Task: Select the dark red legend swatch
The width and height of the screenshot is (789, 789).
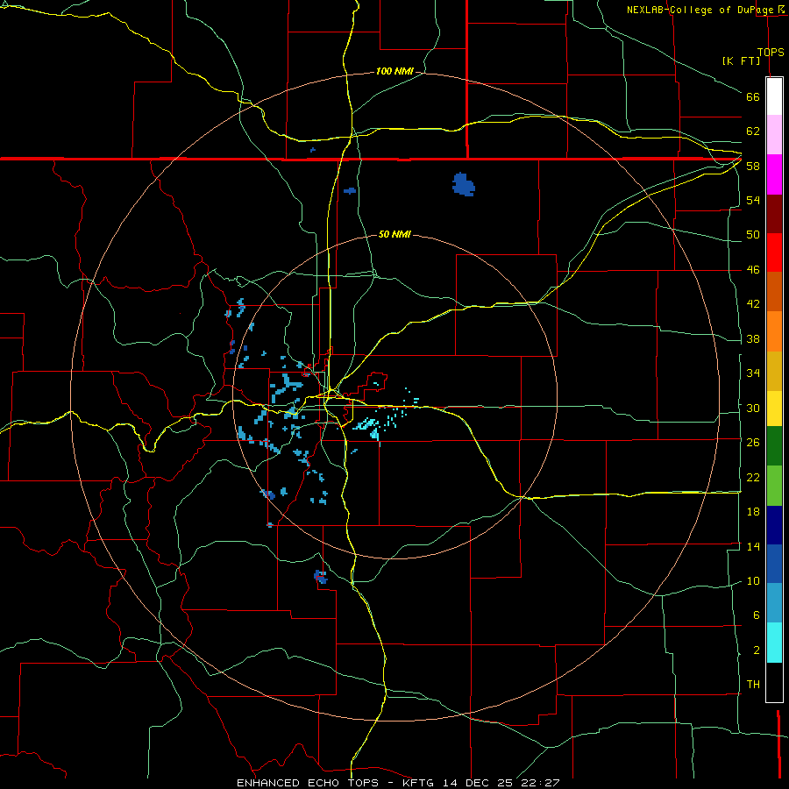Action: 774,214
